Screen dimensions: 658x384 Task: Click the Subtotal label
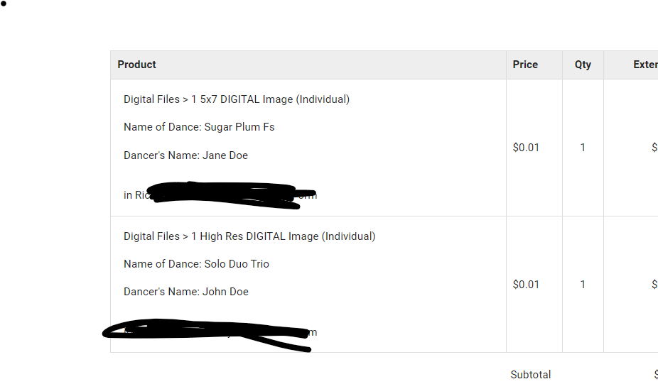(x=530, y=375)
